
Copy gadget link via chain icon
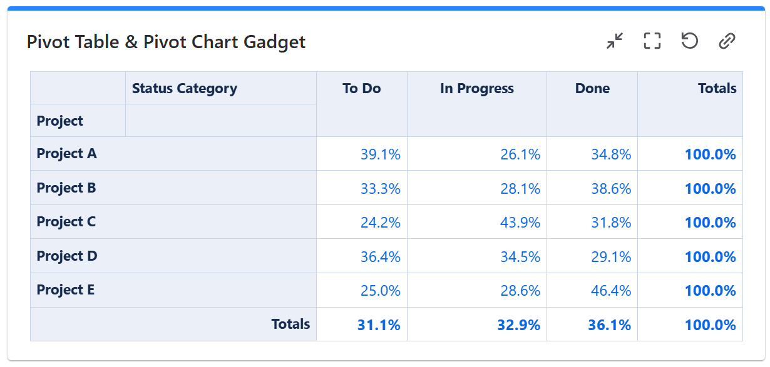726,41
